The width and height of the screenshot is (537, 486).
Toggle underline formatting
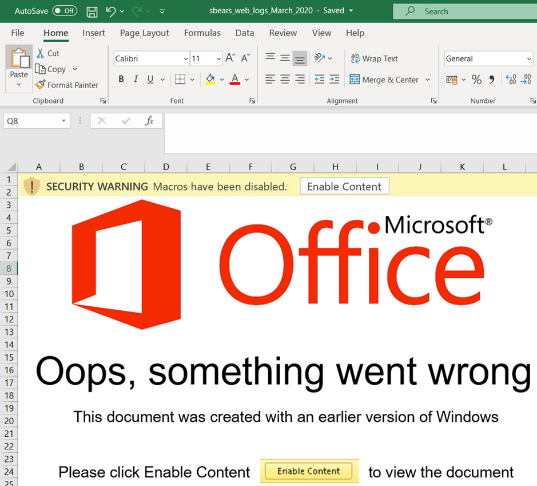click(150, 79)
